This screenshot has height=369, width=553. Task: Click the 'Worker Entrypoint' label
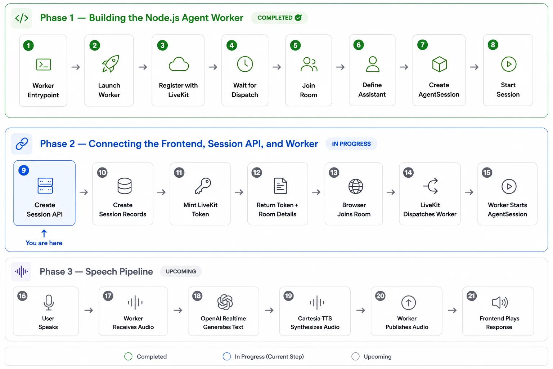coord(43,90)
